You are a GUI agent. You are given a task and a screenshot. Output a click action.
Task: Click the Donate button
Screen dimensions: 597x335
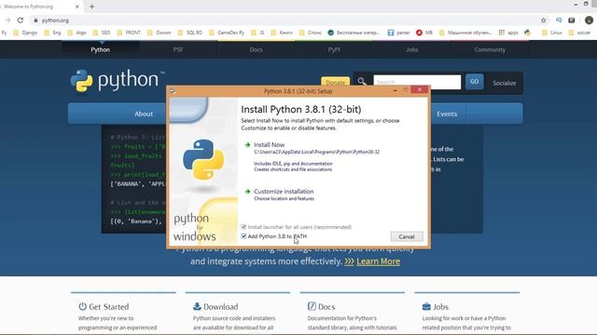[x=335, y=82]
